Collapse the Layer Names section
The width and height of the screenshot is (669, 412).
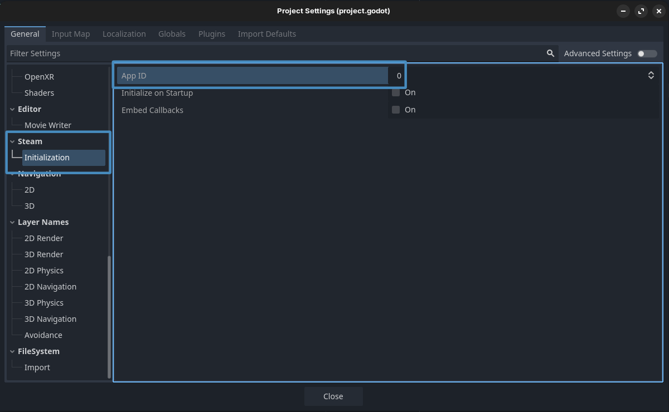[x=12, y=222]
